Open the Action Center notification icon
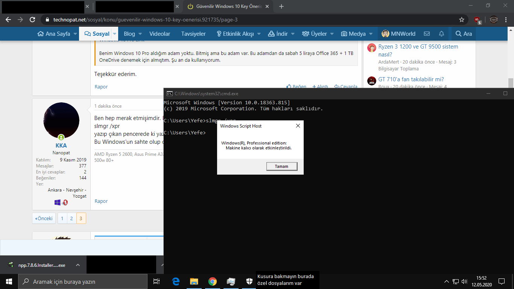514x289 pixels. [502, 281]
